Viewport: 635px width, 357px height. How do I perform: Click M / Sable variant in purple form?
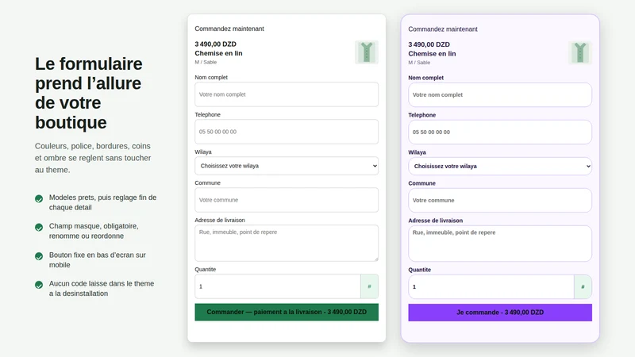click(419, 63)
